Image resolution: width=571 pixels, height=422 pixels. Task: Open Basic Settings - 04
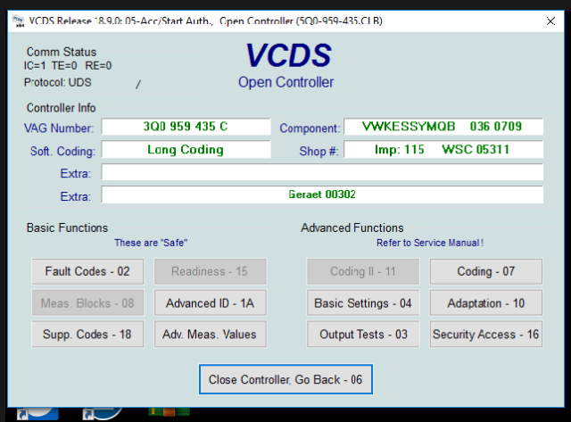pyautogui.click(x=363, y=303)
